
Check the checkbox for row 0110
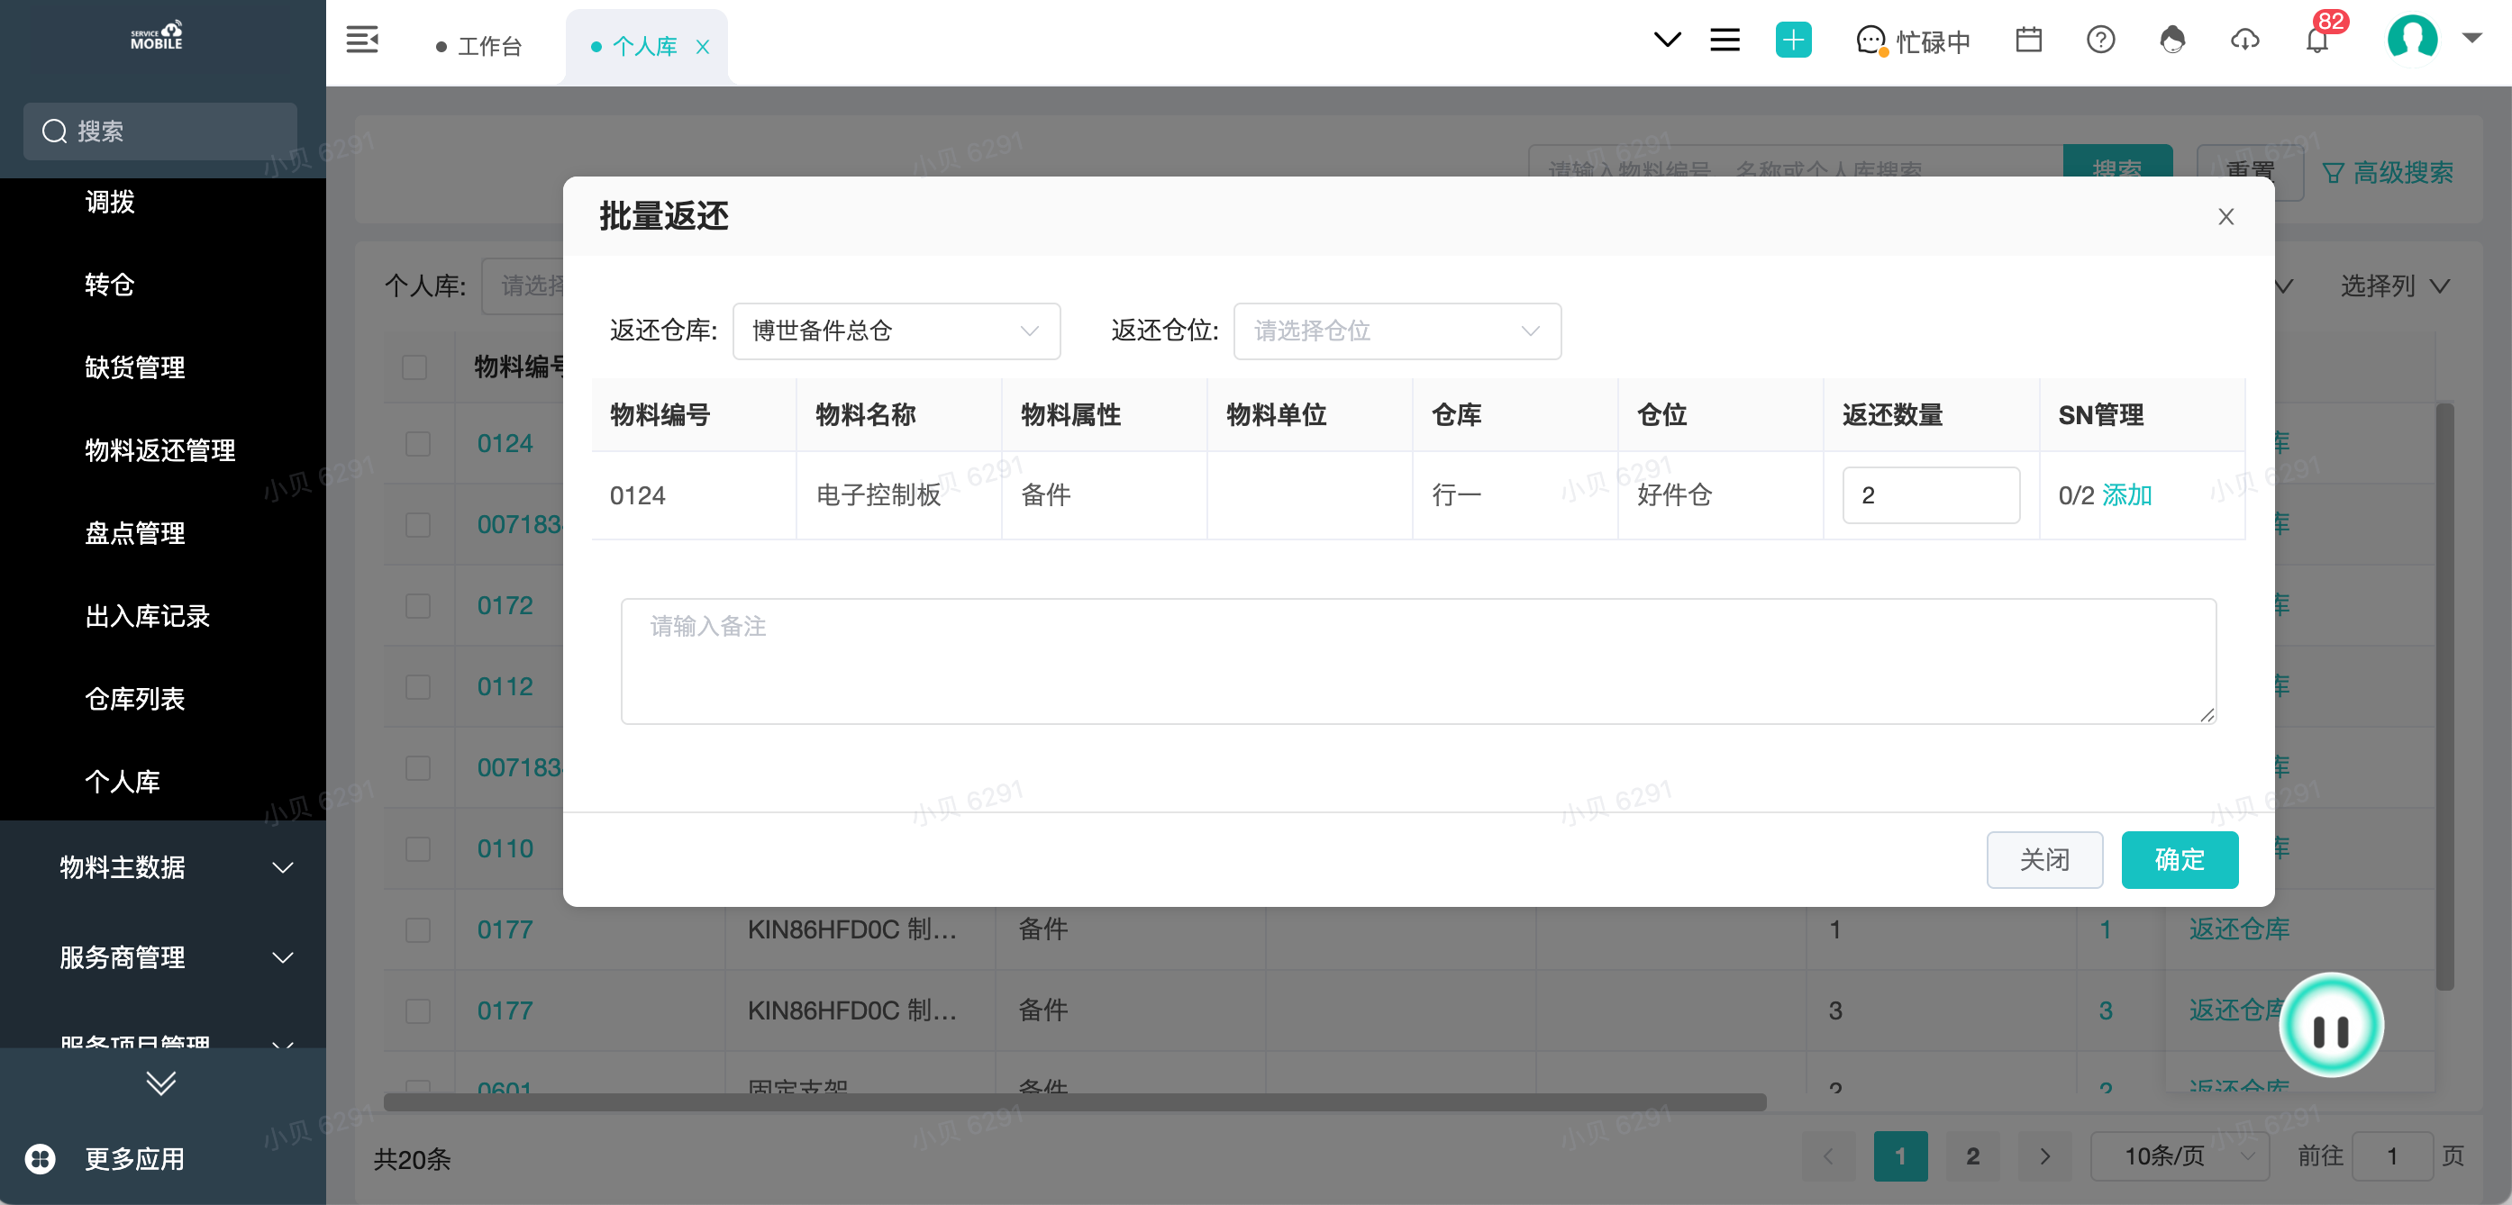coord(418,849)
